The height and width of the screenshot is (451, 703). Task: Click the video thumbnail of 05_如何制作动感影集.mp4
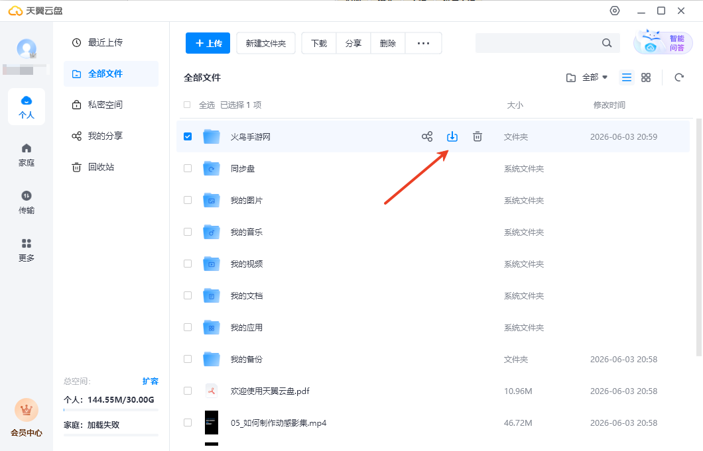click(212, 423)
